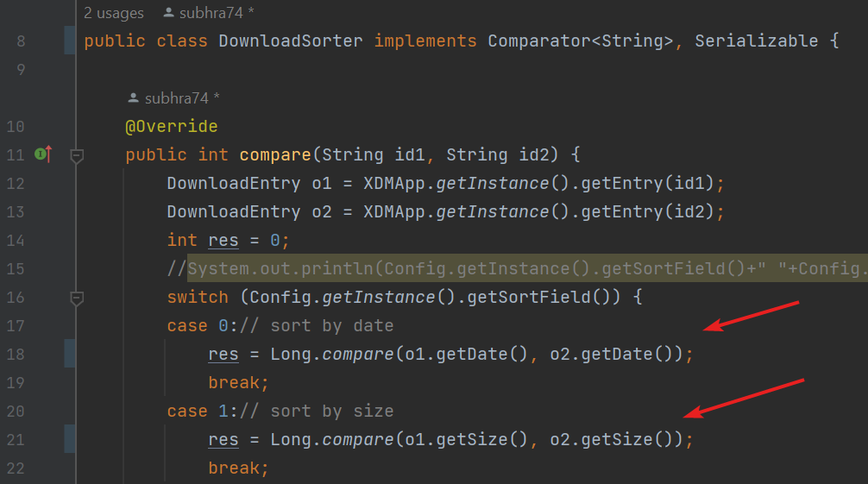Click the VCS change marker beside line 8

pyautogui.click(x=70, y=40)
